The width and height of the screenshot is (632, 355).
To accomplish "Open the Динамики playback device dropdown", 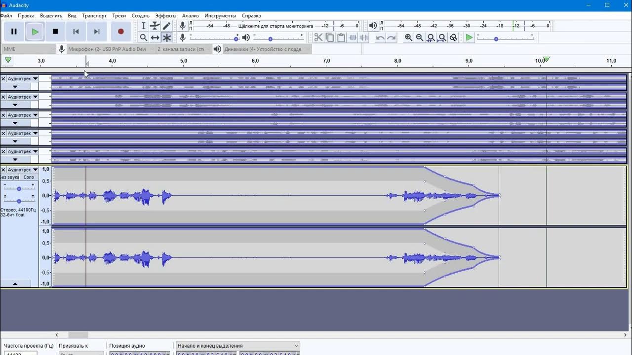I will tap(267, 49).
